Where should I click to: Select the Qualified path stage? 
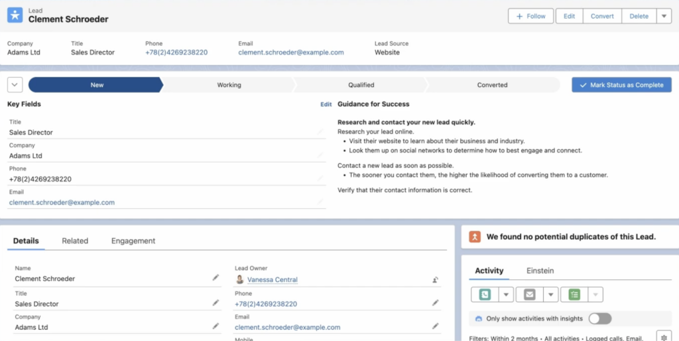tap(361, 85)
